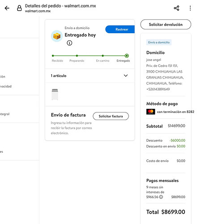Click the package box delivery icon
Viewport: 197px width, 224px height.
point(57,36)
